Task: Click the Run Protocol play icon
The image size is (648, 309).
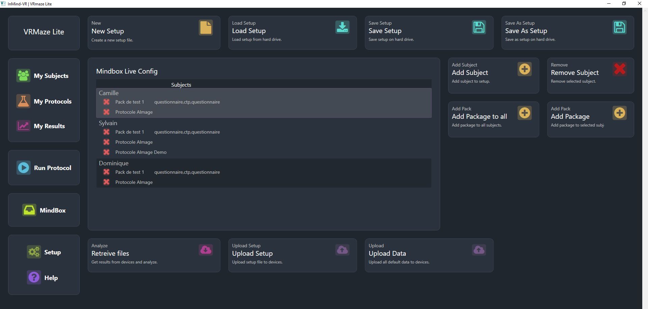Action: point(24,168)
